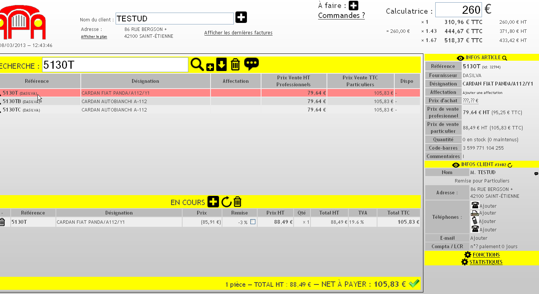Click the black plus icon beside client name

click(x=241, y=18)
